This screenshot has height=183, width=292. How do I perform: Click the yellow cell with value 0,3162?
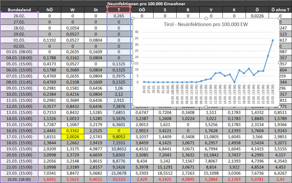click(73, 131)
